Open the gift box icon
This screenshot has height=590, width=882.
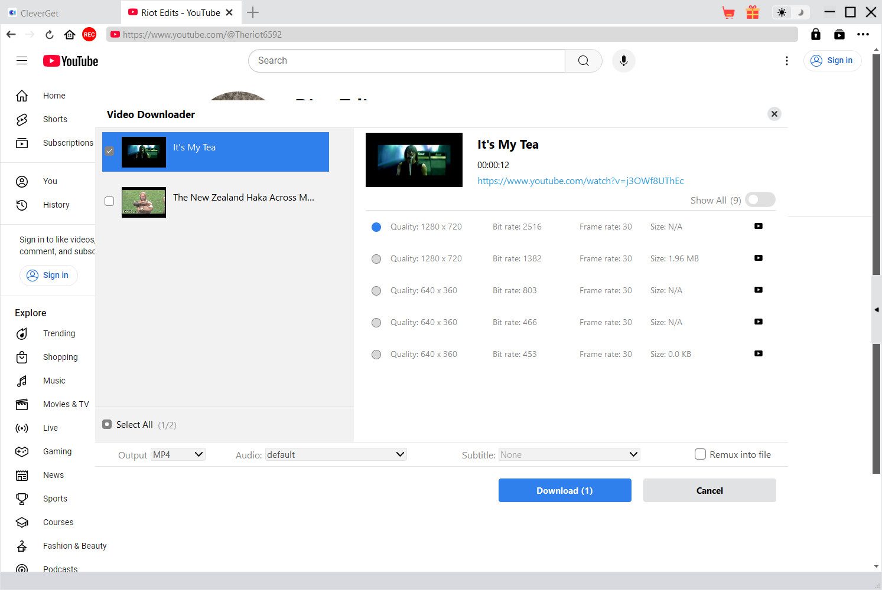752,12
